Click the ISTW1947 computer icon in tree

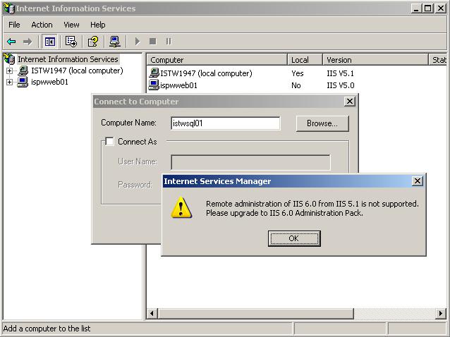[23, 71]
